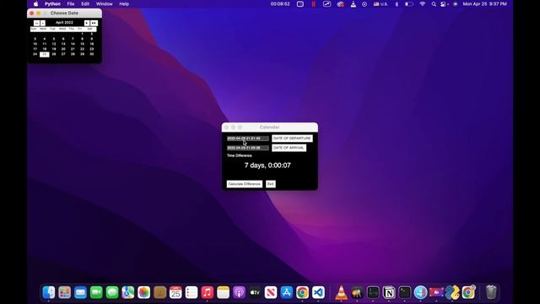The height and width of the screenshot is (304, 540).
Task: Click the Bluetooth icon in the menu bar
Action: pos(397,4)
